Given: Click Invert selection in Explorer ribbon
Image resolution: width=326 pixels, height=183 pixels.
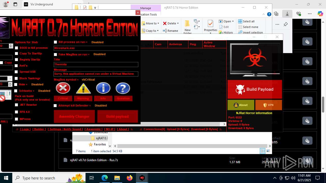Looking at the screenshot, I should 250,33.
